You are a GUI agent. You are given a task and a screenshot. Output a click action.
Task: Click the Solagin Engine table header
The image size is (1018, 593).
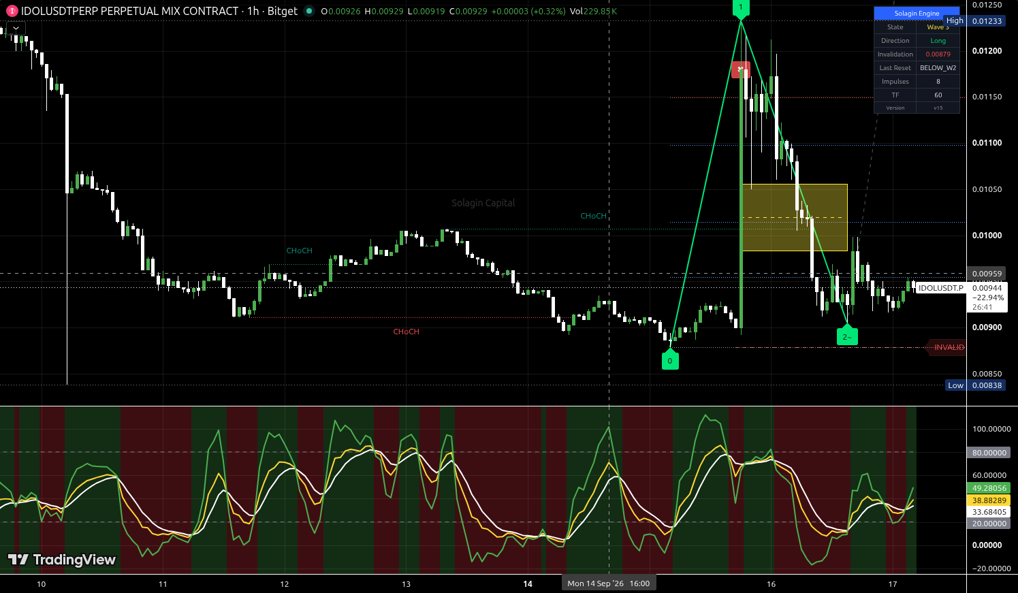click(917, 13)
